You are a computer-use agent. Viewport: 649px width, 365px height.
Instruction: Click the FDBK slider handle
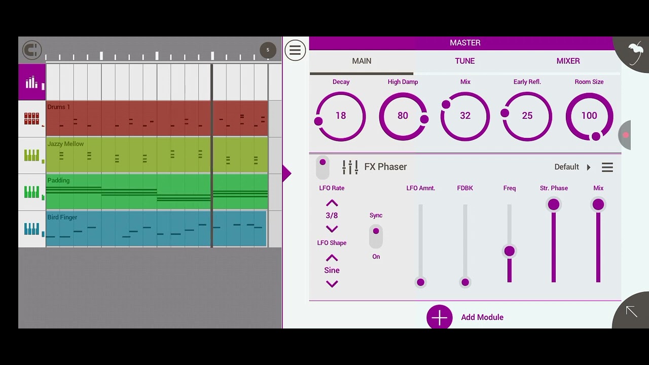coord(465,282)
